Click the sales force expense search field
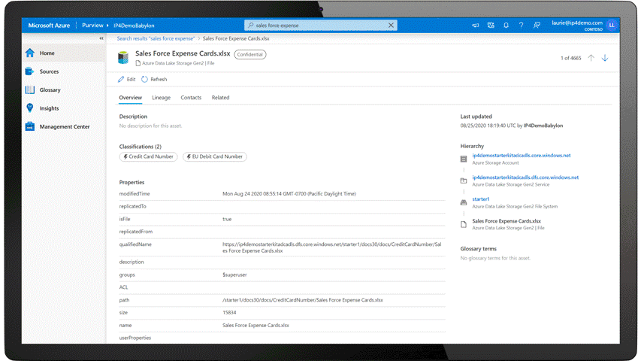641x361 pixels. (x=320, y=25)
